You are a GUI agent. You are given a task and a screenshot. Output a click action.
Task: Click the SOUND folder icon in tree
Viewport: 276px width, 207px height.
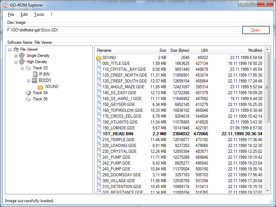[x=41, y=87]
